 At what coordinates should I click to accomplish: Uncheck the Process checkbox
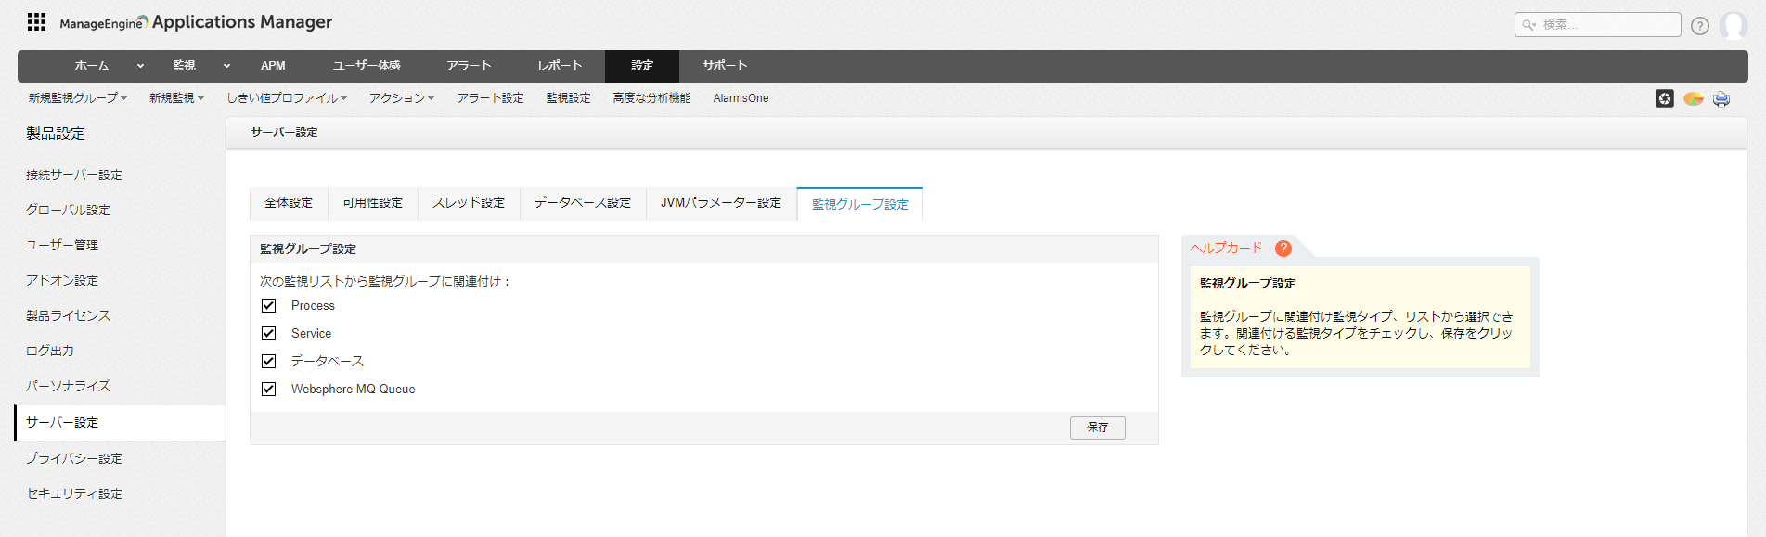tap(269, 306)
